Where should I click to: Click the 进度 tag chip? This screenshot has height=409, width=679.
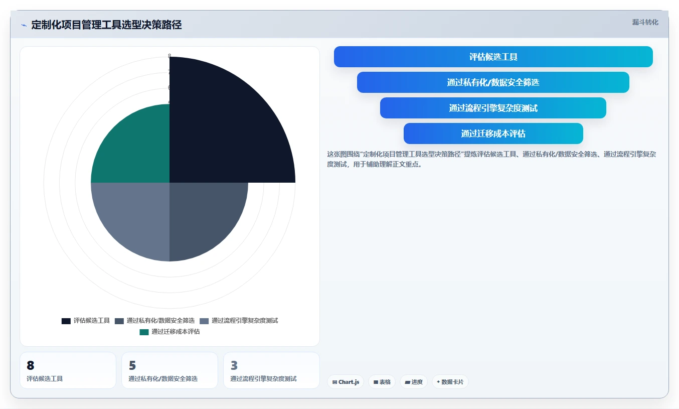(x=414, y=382)
